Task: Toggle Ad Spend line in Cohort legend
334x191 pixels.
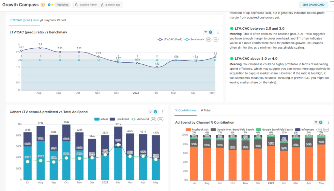Action: click(x=140, y=119)
